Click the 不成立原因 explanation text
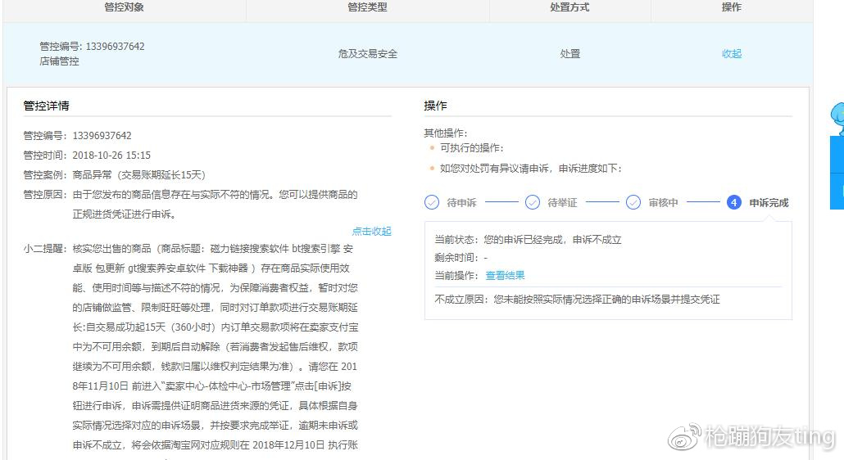Image resolution: width=844 pixels, height=460 pixels. click(577, 300)
